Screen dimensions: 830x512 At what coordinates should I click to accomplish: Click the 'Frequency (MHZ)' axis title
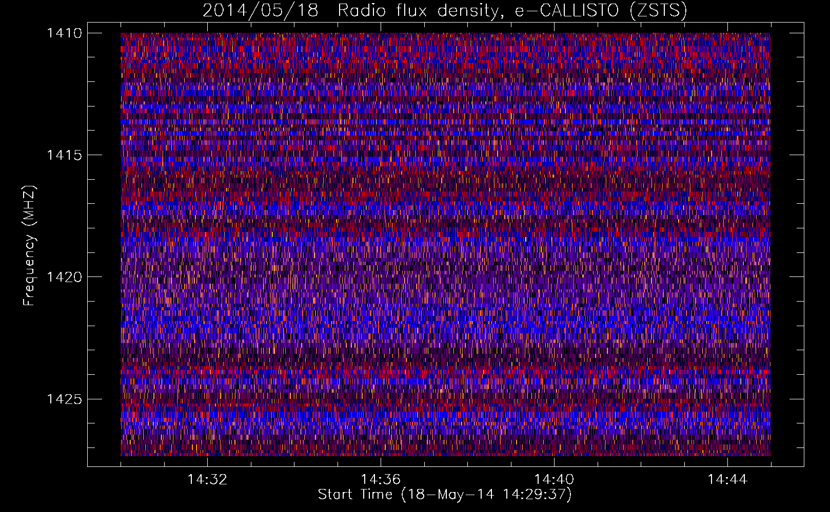tap(30, 246)
